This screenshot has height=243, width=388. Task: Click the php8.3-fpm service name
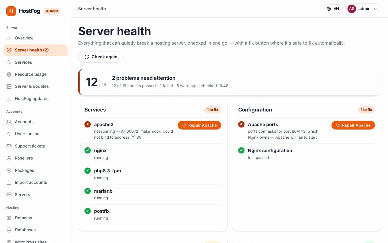click(108, 171)
